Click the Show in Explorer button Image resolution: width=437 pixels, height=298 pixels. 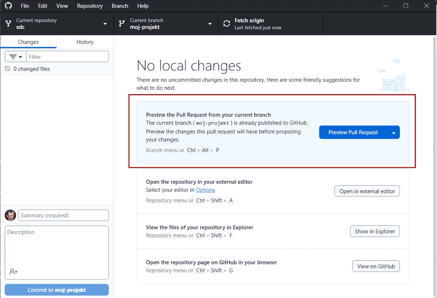pyautogui.click(x=375, y=231)
